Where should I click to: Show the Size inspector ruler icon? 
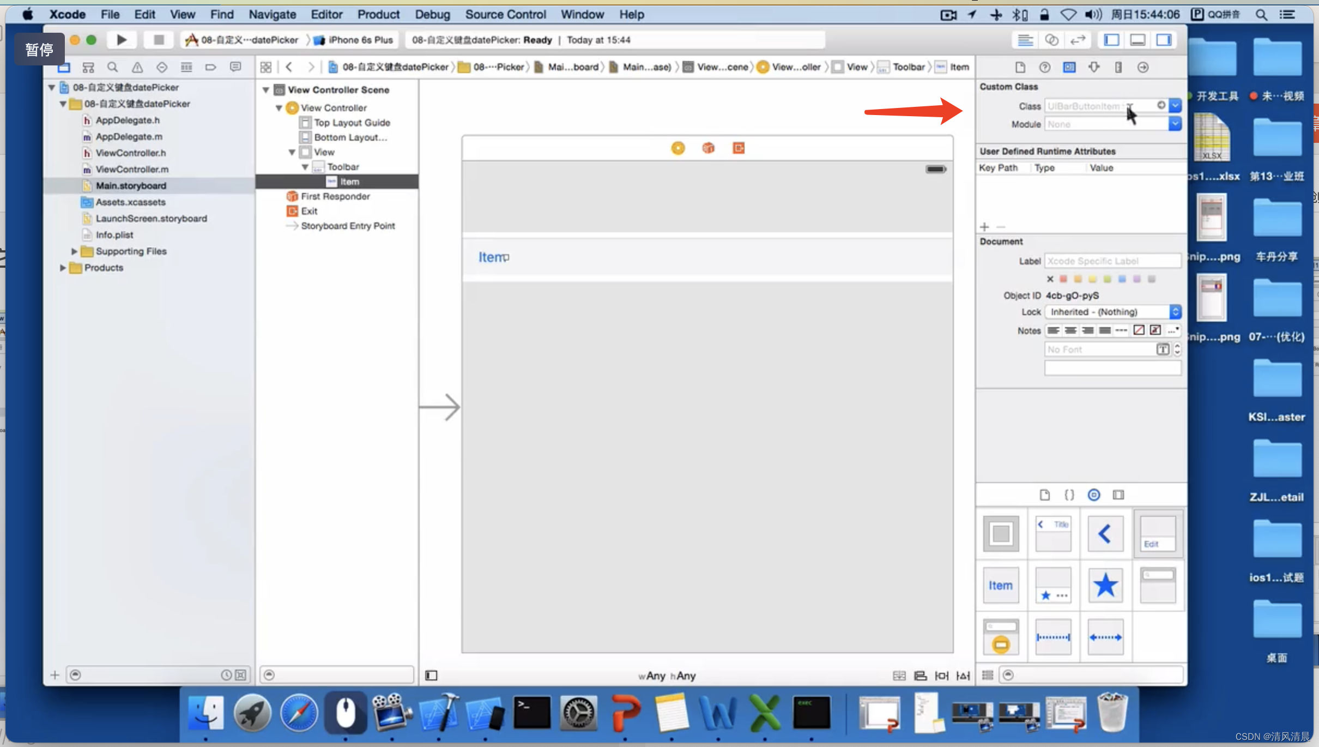[x=1118, y=68]
